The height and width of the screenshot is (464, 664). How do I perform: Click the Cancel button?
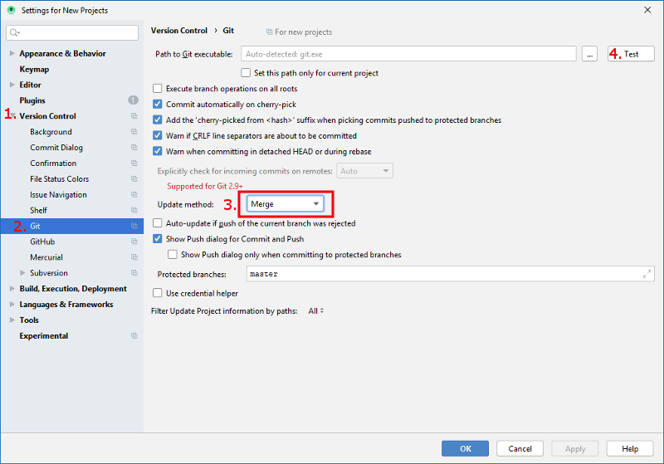click(520, 448)
